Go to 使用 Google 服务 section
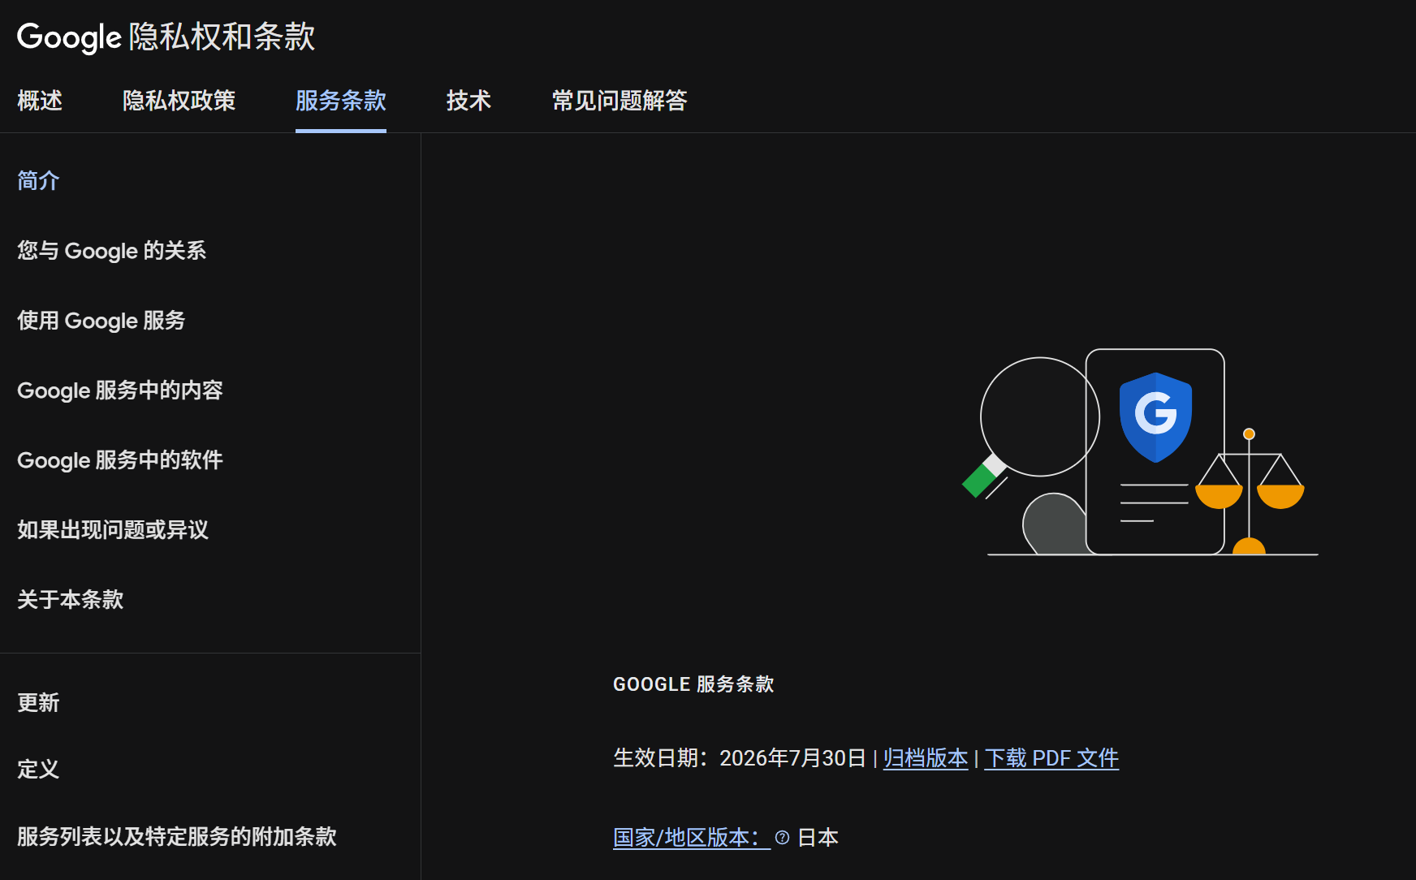Image resolution: width=1416 pixels, height=880 pixels. [101, 320]
